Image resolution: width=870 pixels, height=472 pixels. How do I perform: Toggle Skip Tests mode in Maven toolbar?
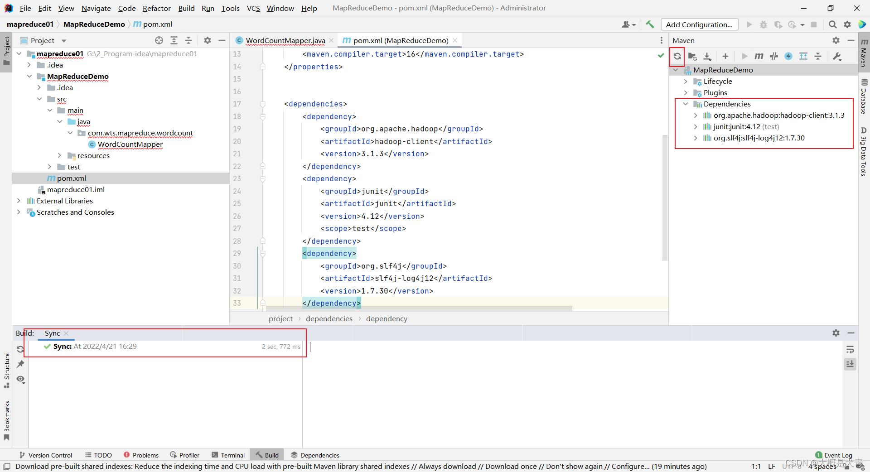[774, 56]
